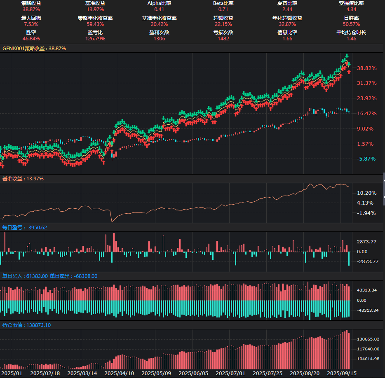
Task: Select the GENK001策略收益 chart title
Action: (x=34, y=48)
